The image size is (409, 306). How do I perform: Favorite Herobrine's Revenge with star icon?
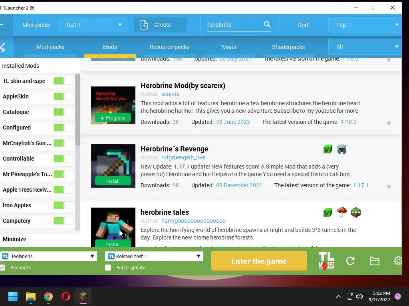tap(388, 186)
